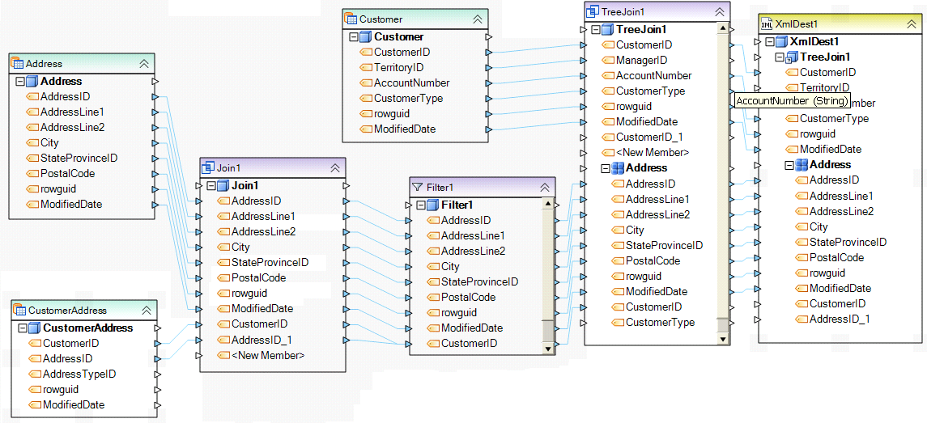The image size is (927, 423).
Task: Select TerritoryID field in Customer object
Action: pyautogui.click(x=398, y=68)
